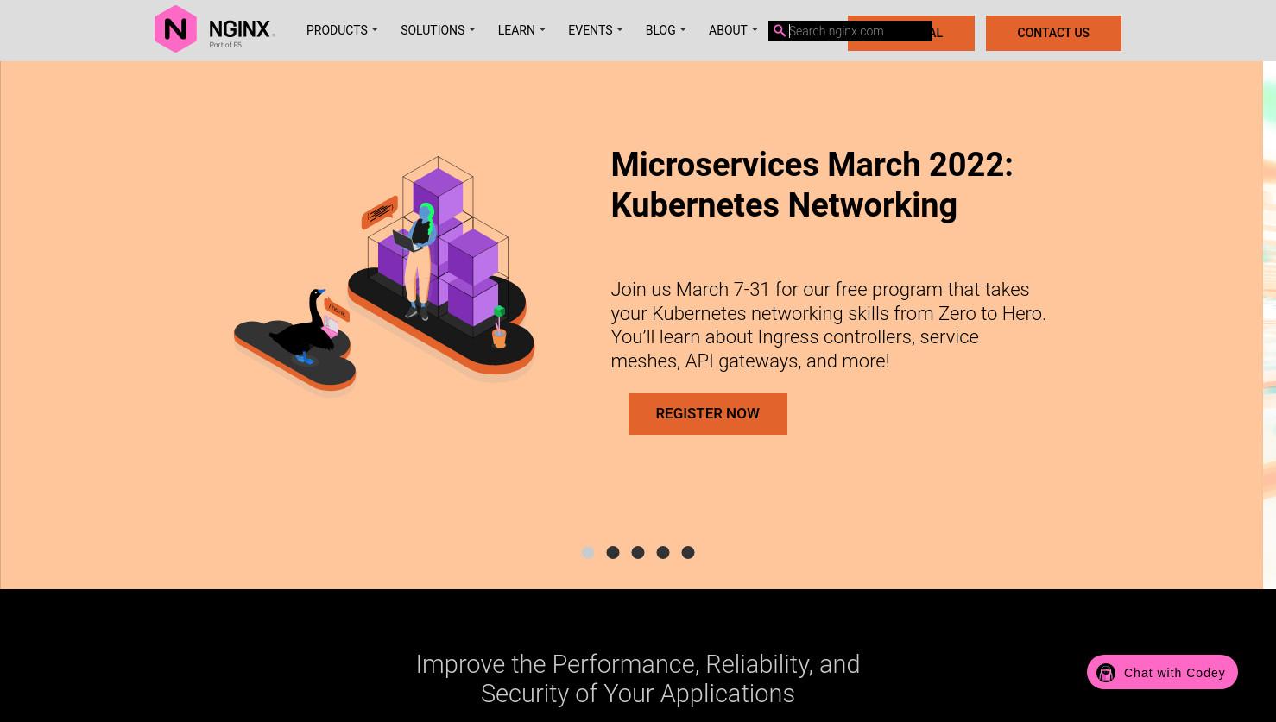This screenshot has height=722, width=1276.
Task: Expand the Events navigation menu
Action: pos(595,30)
